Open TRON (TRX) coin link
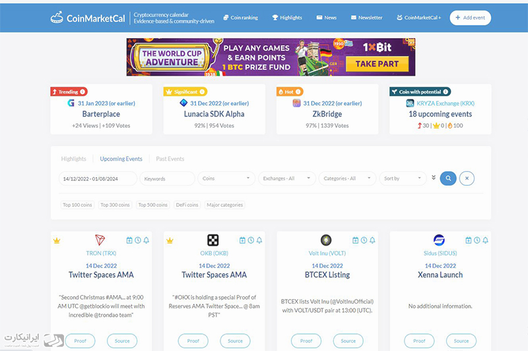528x351 pixels. [x=101, y=254]
